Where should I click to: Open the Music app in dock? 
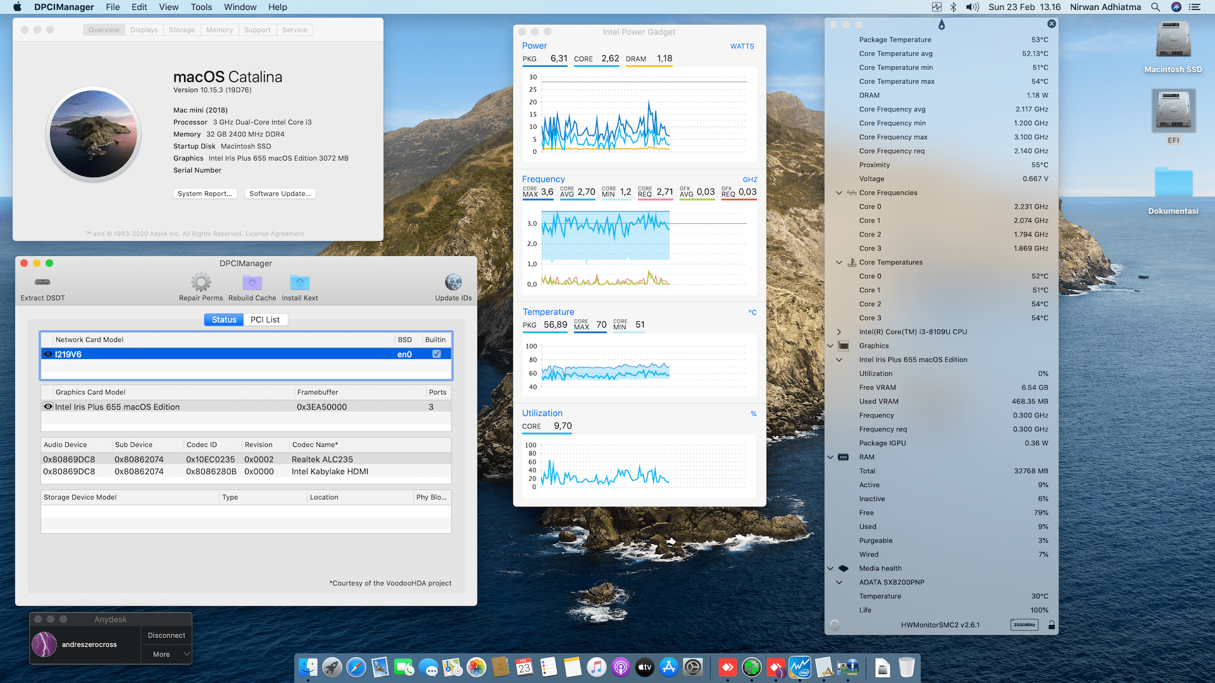[x=597, y=667]
